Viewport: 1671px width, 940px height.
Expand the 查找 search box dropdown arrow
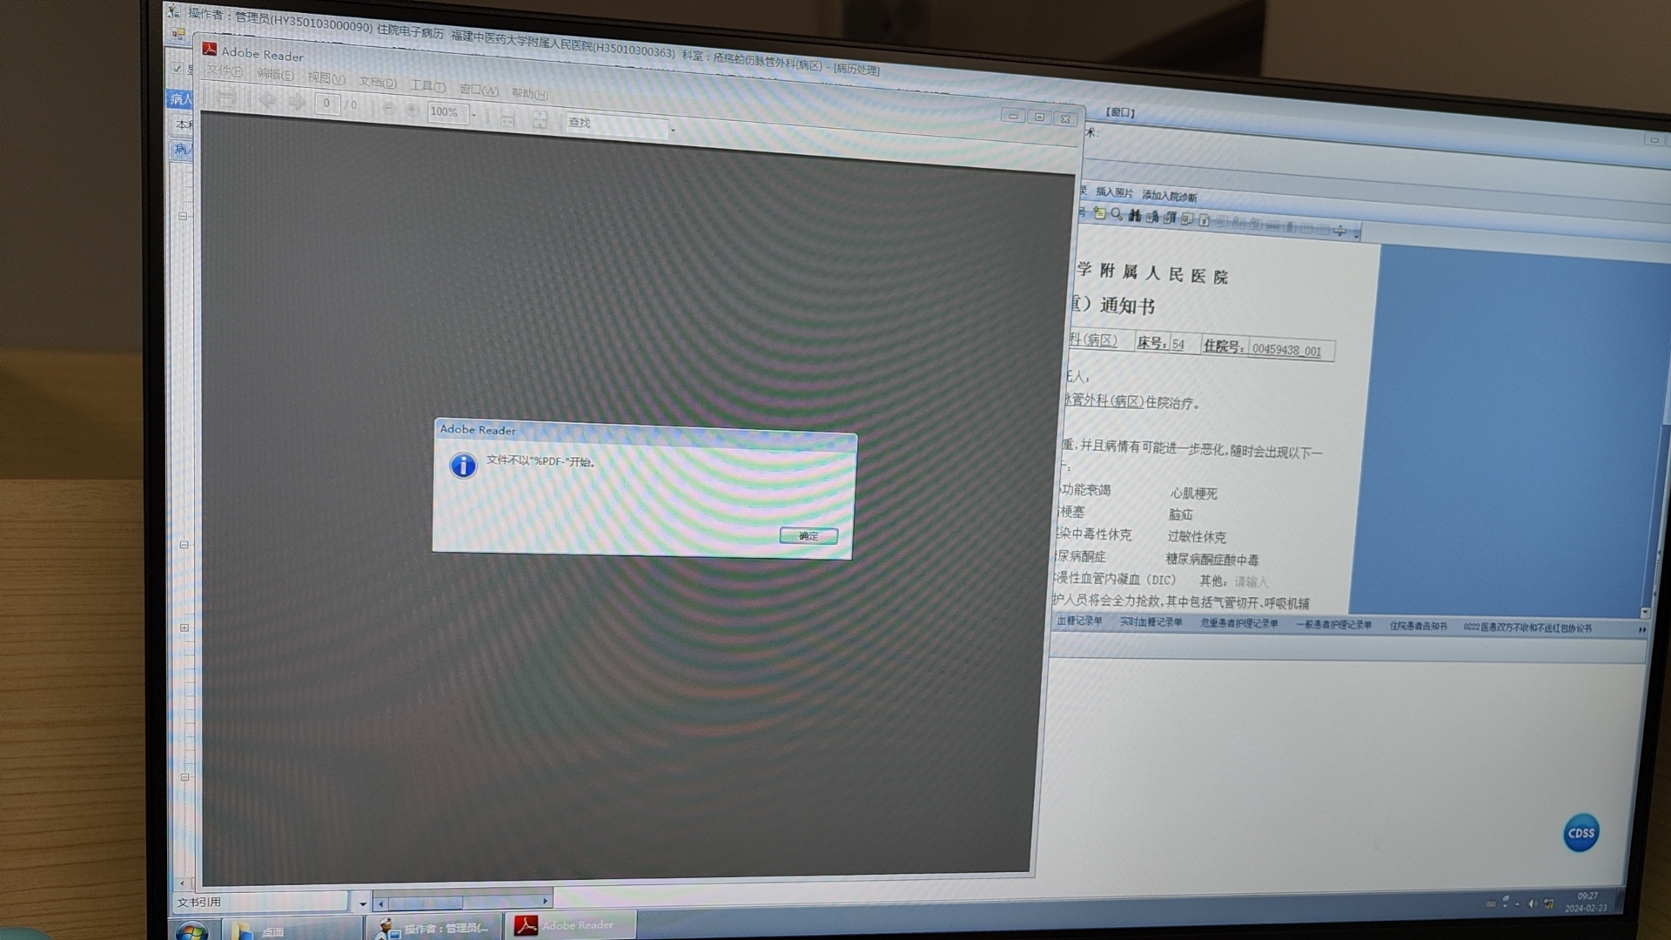(x=673, y=130)
